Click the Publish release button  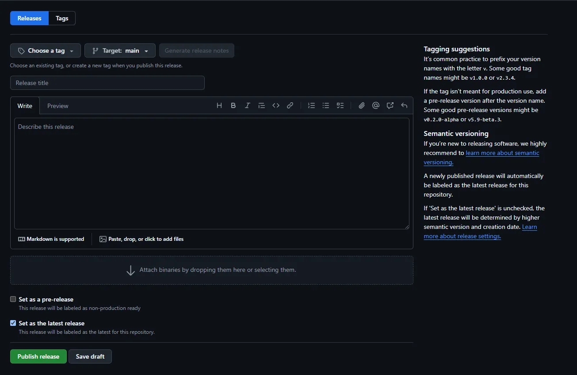38,356
